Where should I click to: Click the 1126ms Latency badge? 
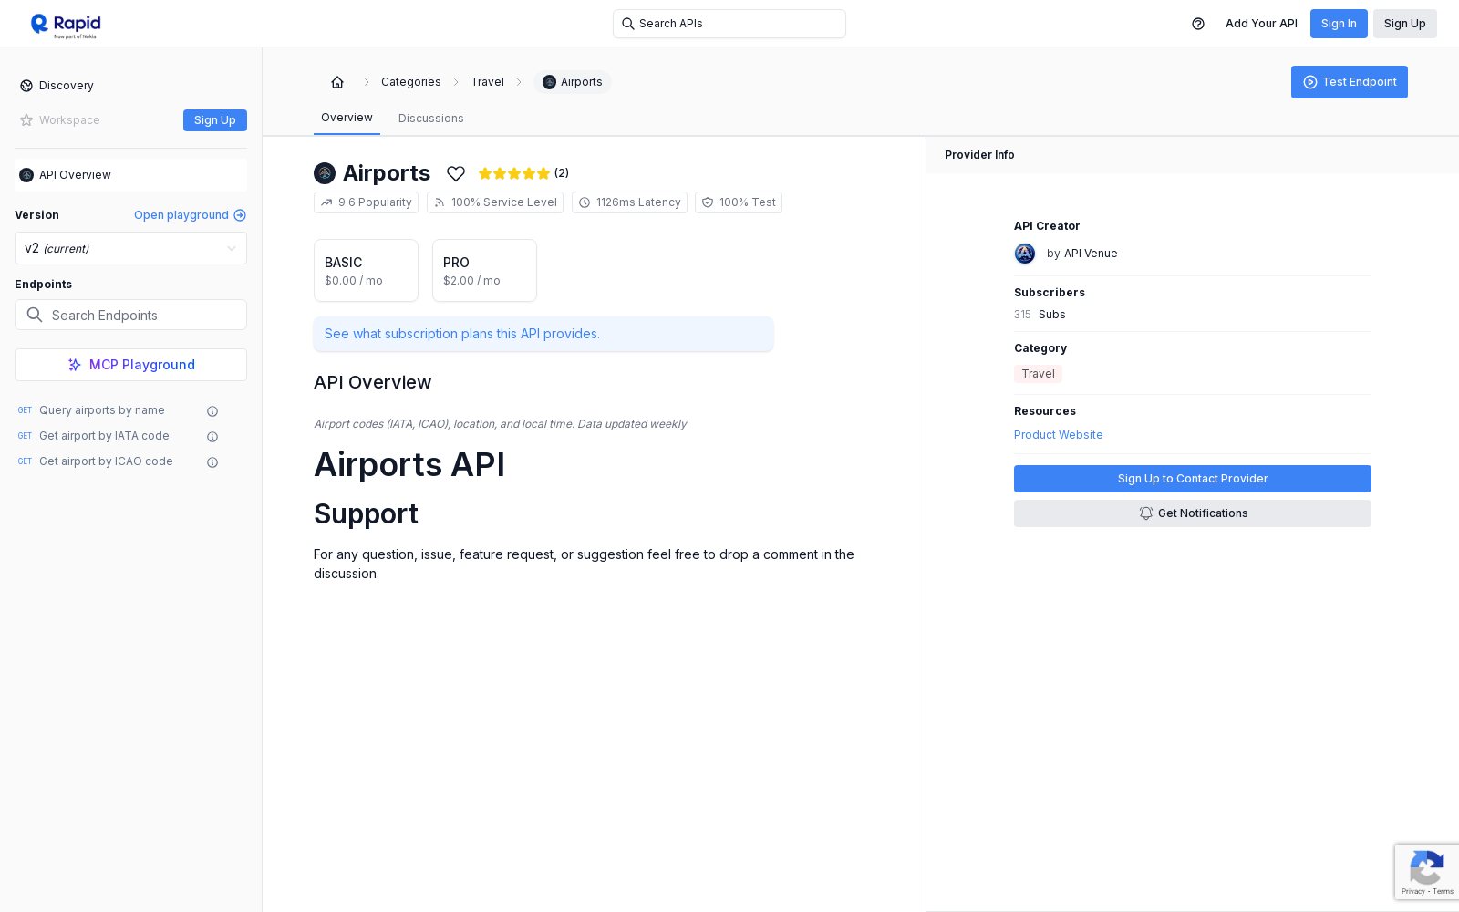coord(629,202)
